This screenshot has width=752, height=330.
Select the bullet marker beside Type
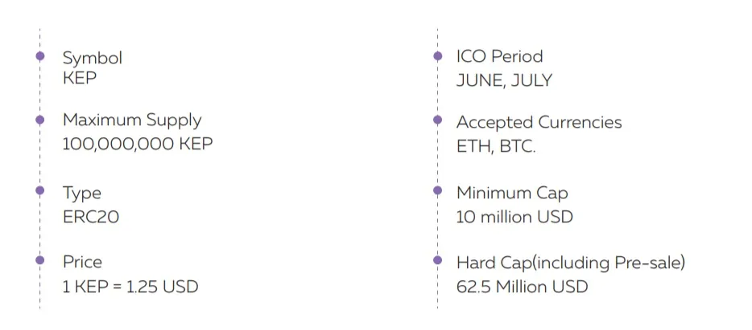(40, 191)
